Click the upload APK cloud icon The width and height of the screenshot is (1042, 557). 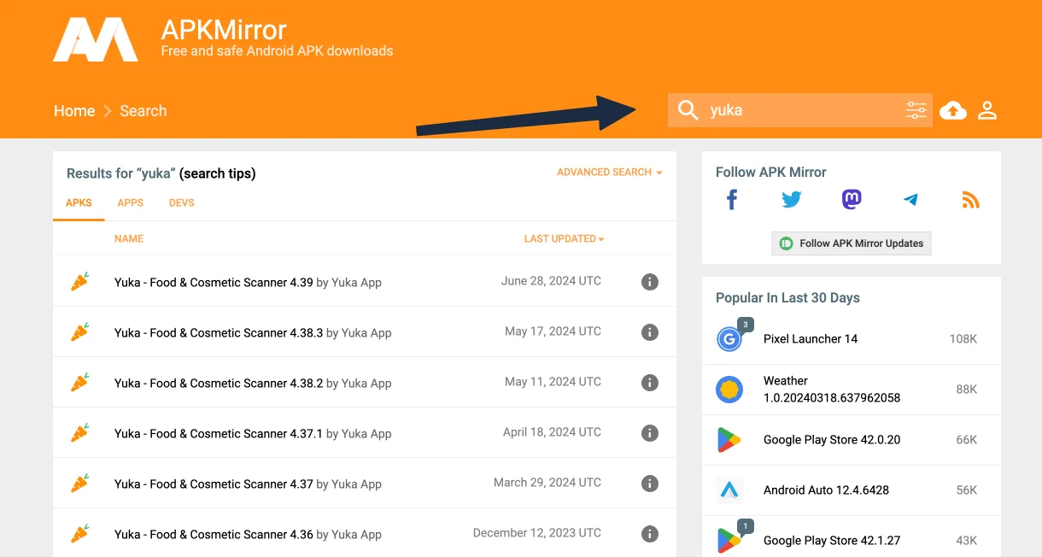click(x=953, y=110)
